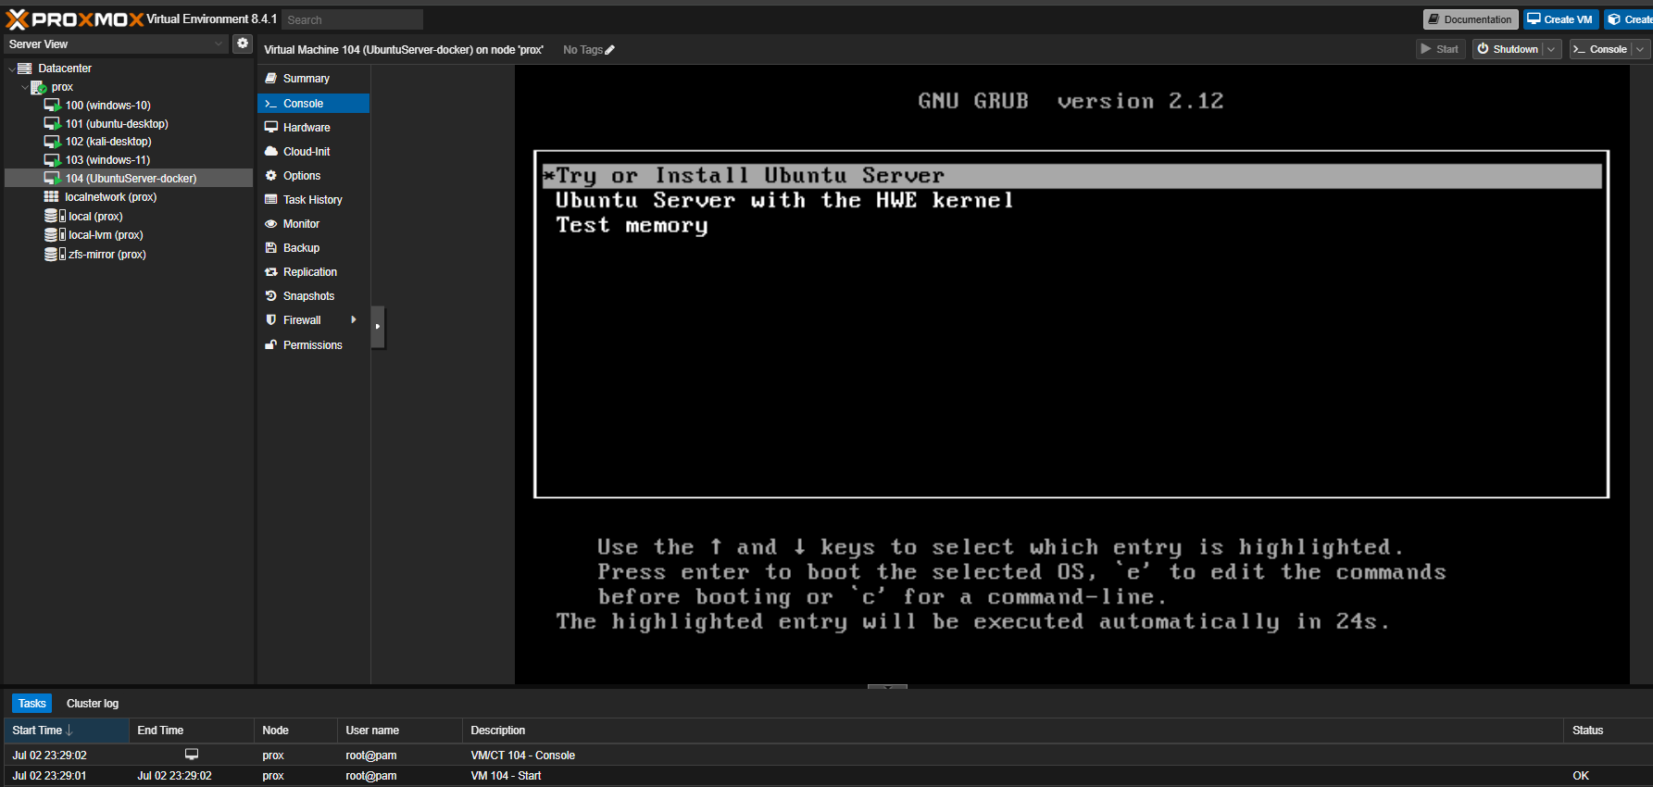Click the monitor icon for 102 (kali-desktop)
This screenshot has height=787, width=1653.
pos(53,142)
